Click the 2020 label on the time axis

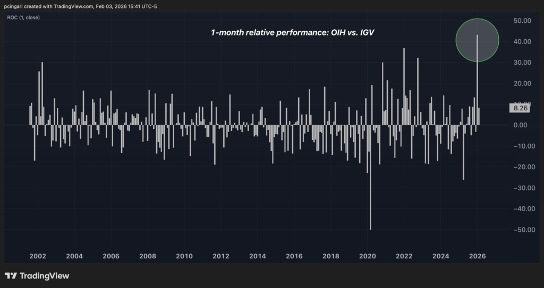pyautogui.click(x=368, y=256)
